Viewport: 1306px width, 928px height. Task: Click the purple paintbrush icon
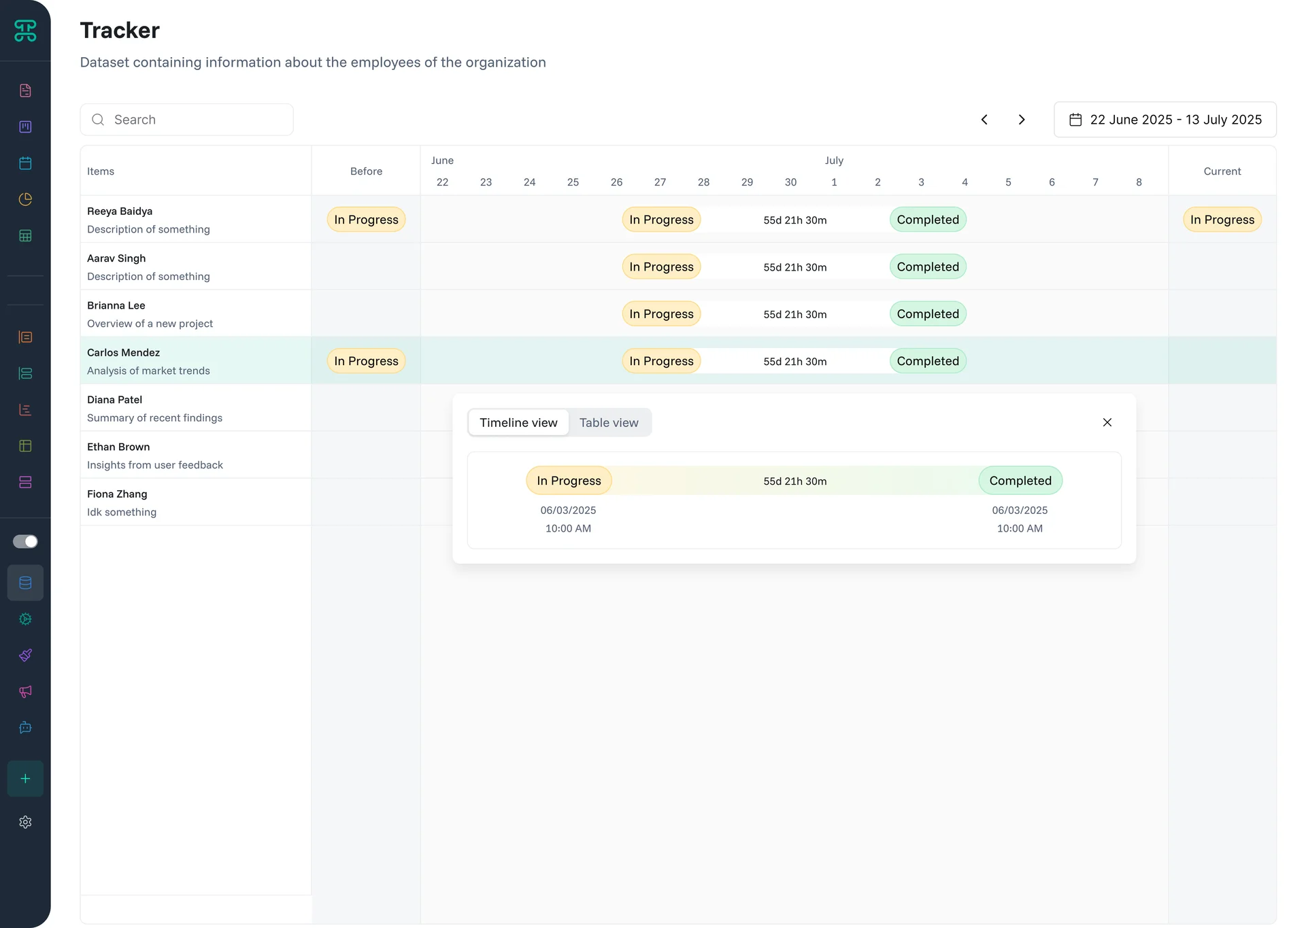click(25, 655)
